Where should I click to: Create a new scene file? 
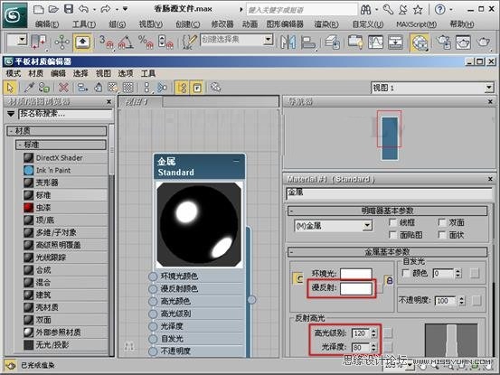(x=39, y=9)
